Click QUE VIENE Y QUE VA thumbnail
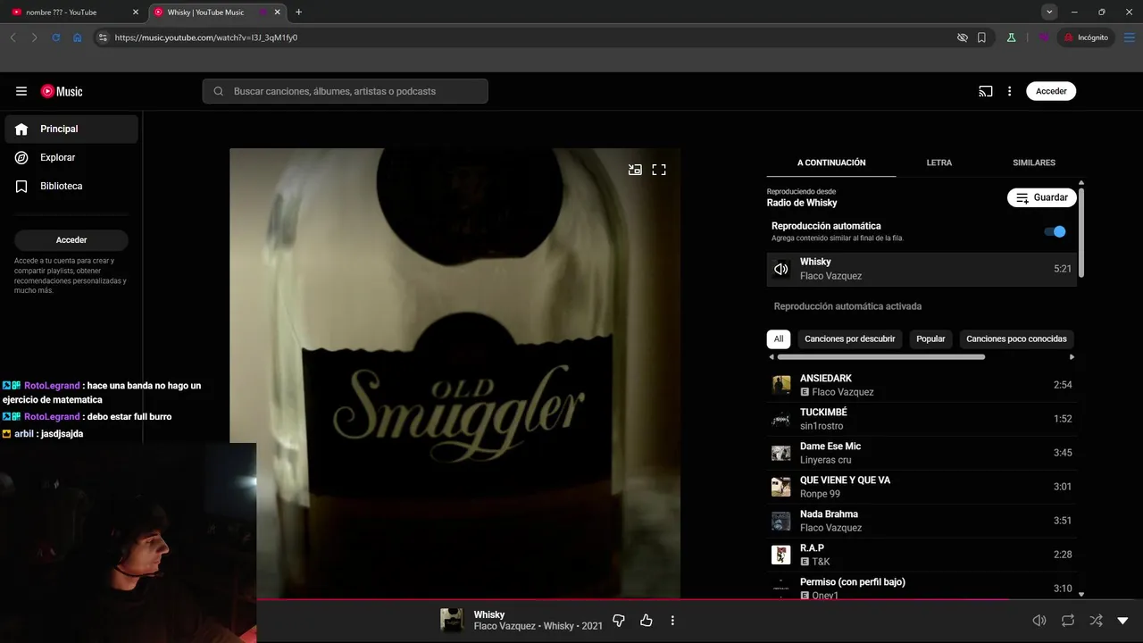The image size is (1143, 643). point(781,487)
